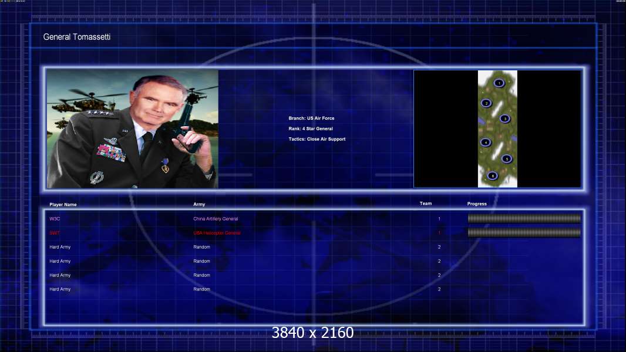
Task: Click the first Hard Army's Random army entry
Action: pyautogui.click(x=201, y=247)
